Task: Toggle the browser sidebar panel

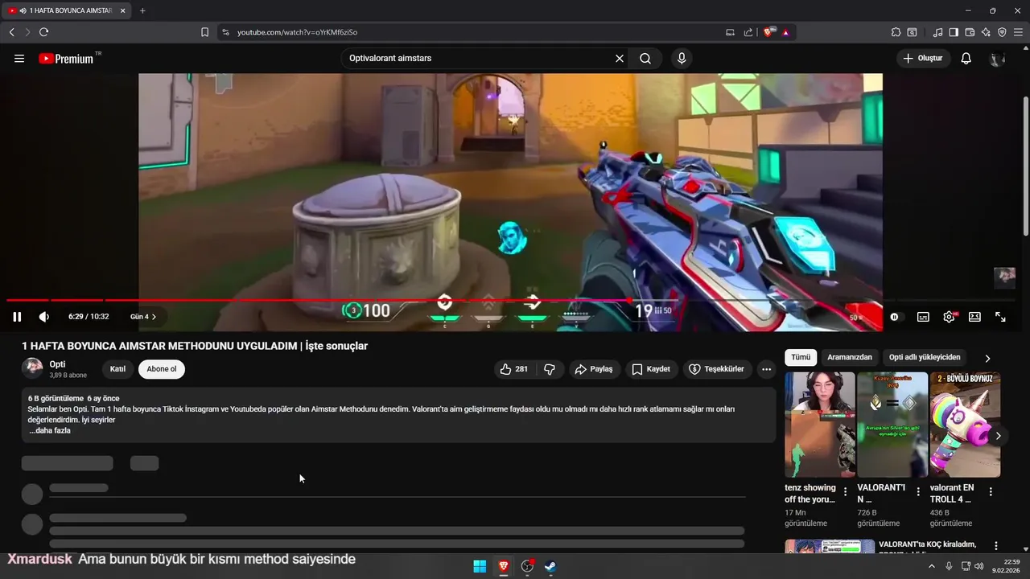Action: click(954, 32)
